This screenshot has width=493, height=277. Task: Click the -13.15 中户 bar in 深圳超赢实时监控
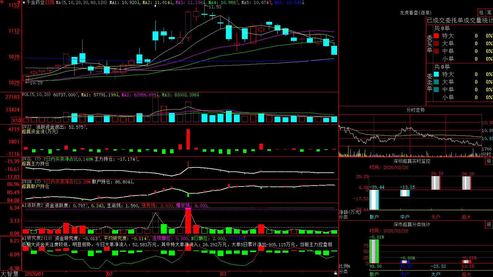405,193
